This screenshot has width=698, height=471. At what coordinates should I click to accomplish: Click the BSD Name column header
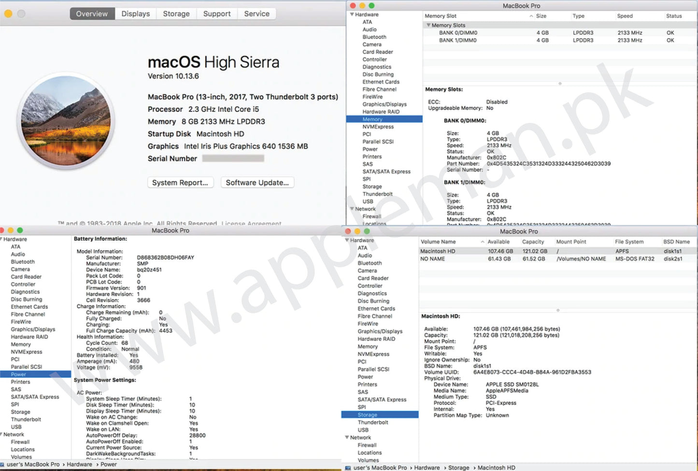click(676, 242)
